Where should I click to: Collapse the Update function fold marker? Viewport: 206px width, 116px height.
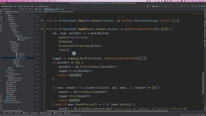[x=45, y=29]
